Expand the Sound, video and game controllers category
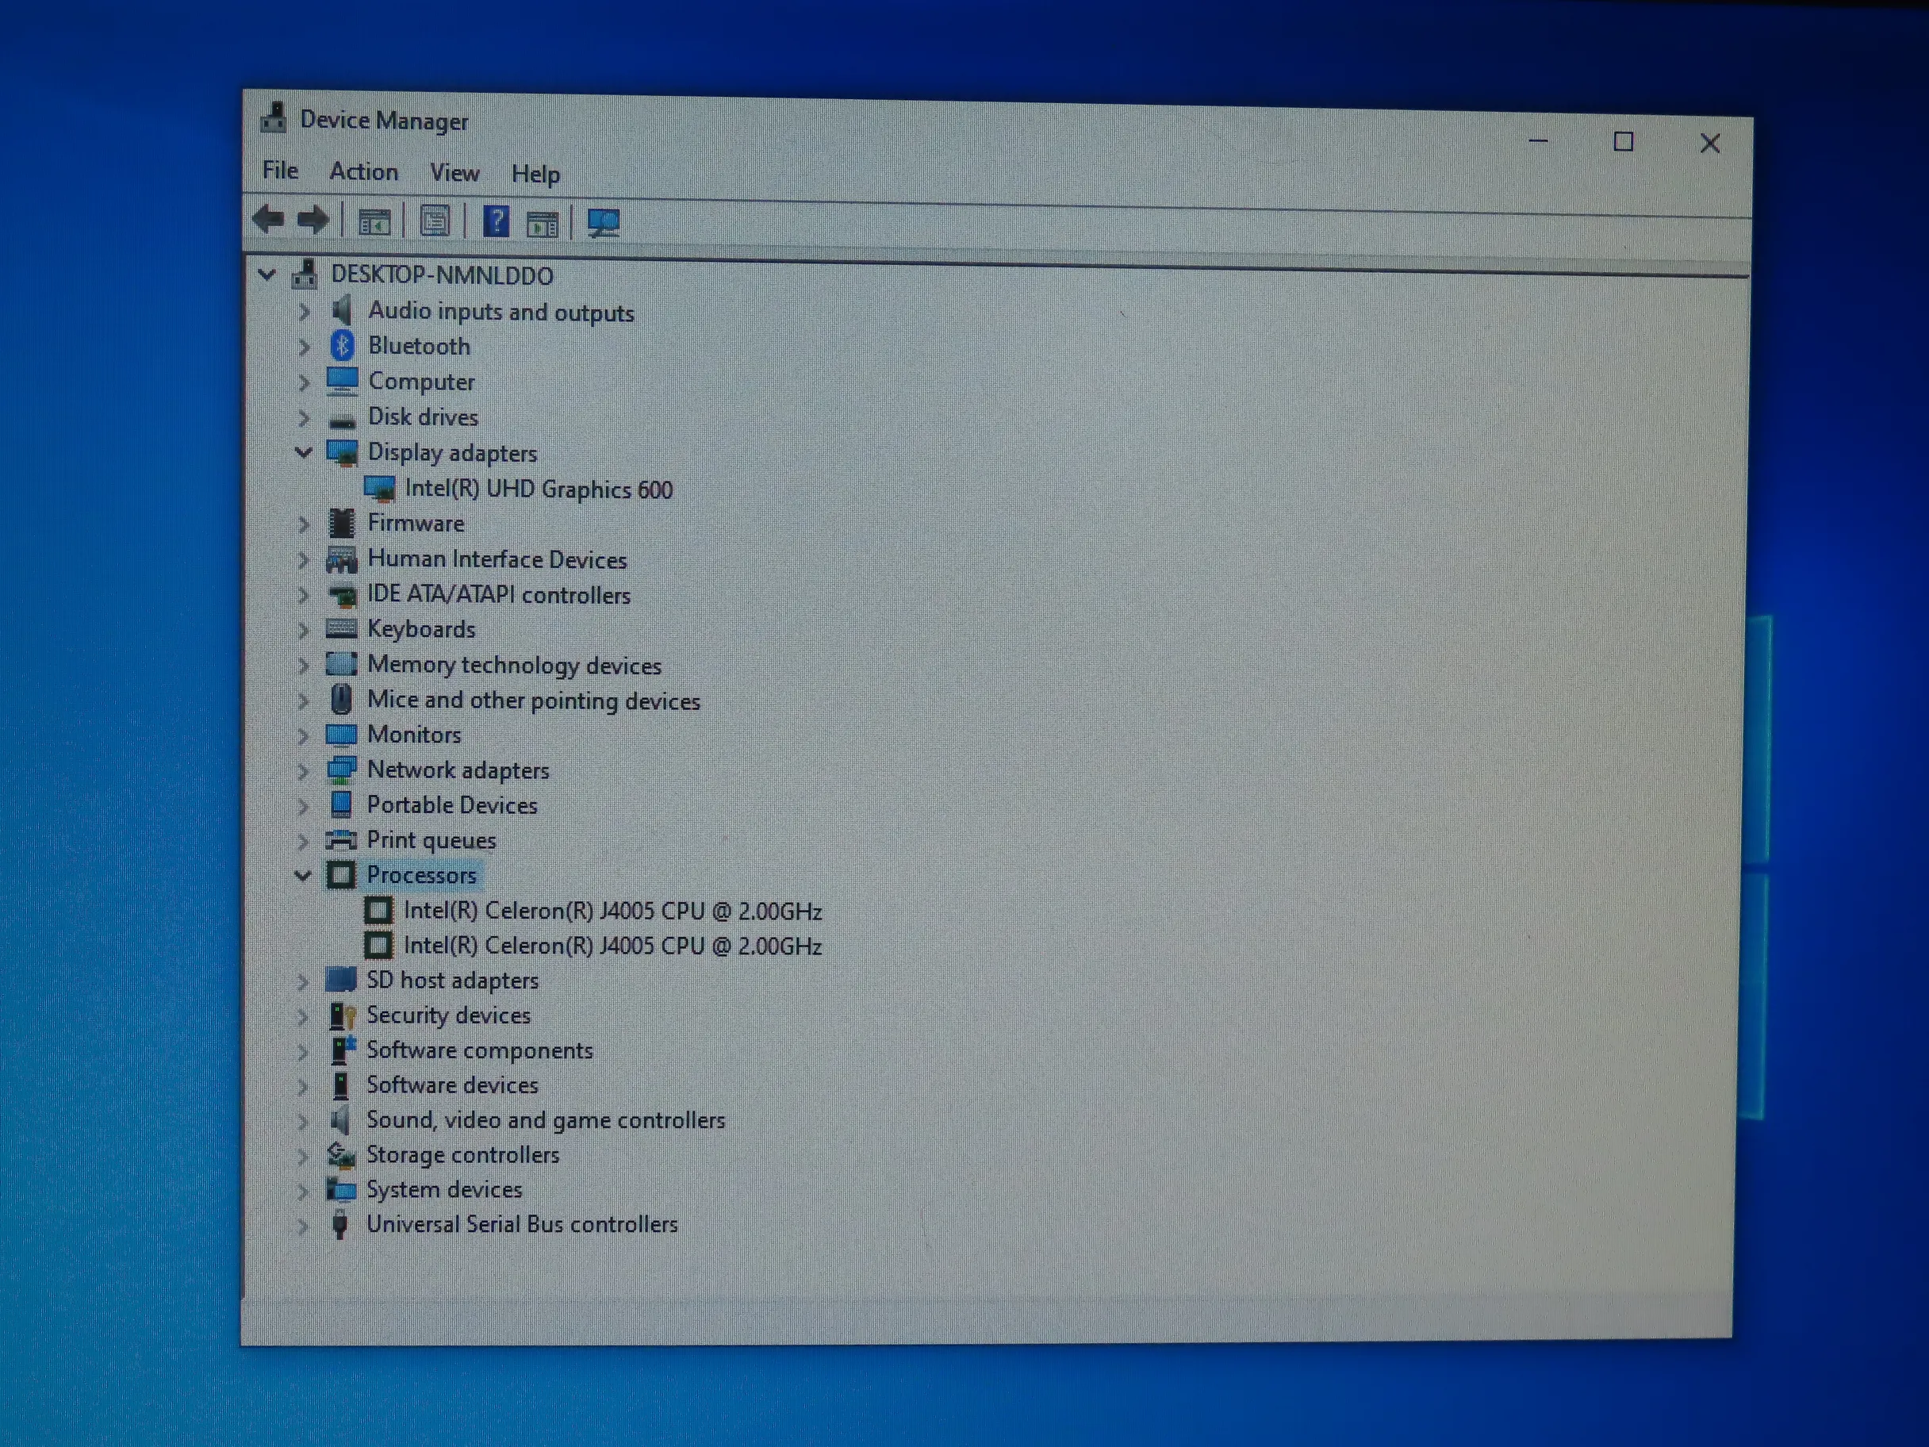 tap(303, 1121)
